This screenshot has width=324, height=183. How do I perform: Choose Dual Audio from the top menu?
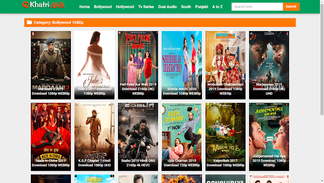click(x=168, y=7)
